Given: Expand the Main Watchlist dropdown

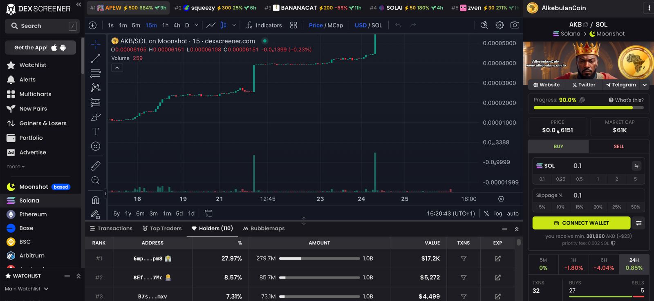Looking at the screenshot, I should (x=27, y=289).
